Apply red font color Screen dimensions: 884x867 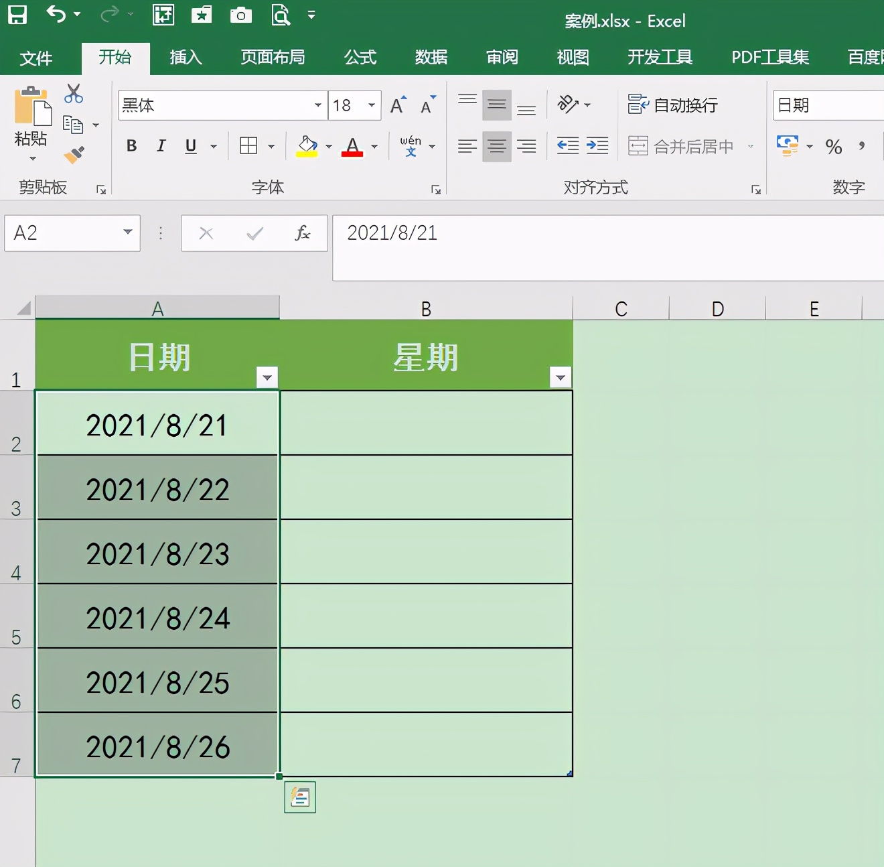[x=352, y=147]
